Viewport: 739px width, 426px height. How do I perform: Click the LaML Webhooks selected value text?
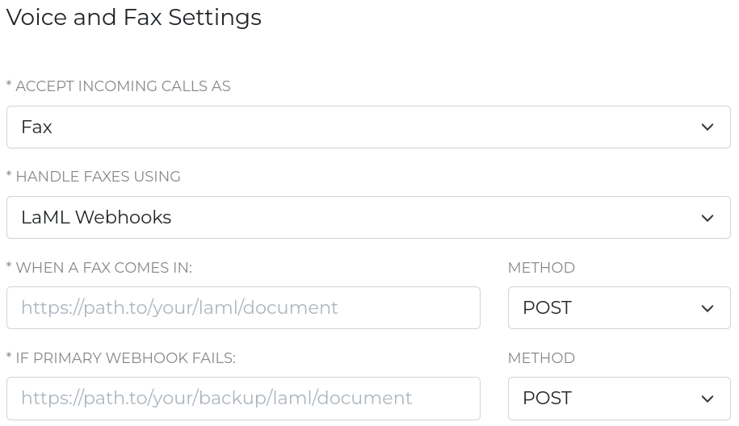(x=96, y=218)
